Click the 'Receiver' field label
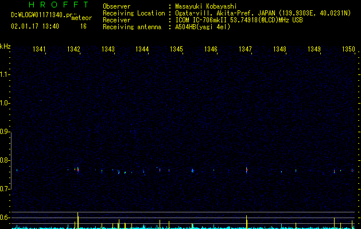The image size is (361, 229). (117, 20)
